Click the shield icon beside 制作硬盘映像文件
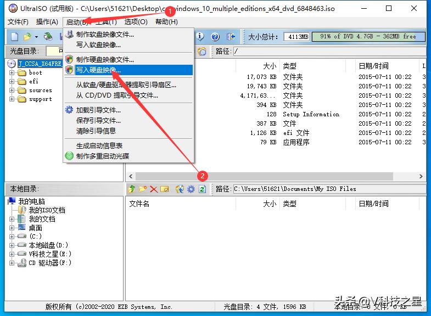The height and width of the screenshot is (316, 431). tap(69, 59)
